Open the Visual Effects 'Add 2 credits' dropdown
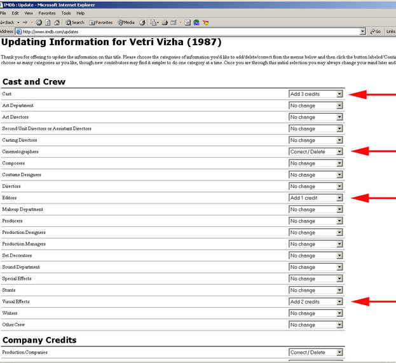 (x=316, y=301)
